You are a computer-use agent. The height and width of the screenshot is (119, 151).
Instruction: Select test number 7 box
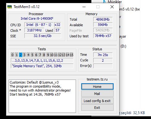pyautogui.click(x=40, y=55)
